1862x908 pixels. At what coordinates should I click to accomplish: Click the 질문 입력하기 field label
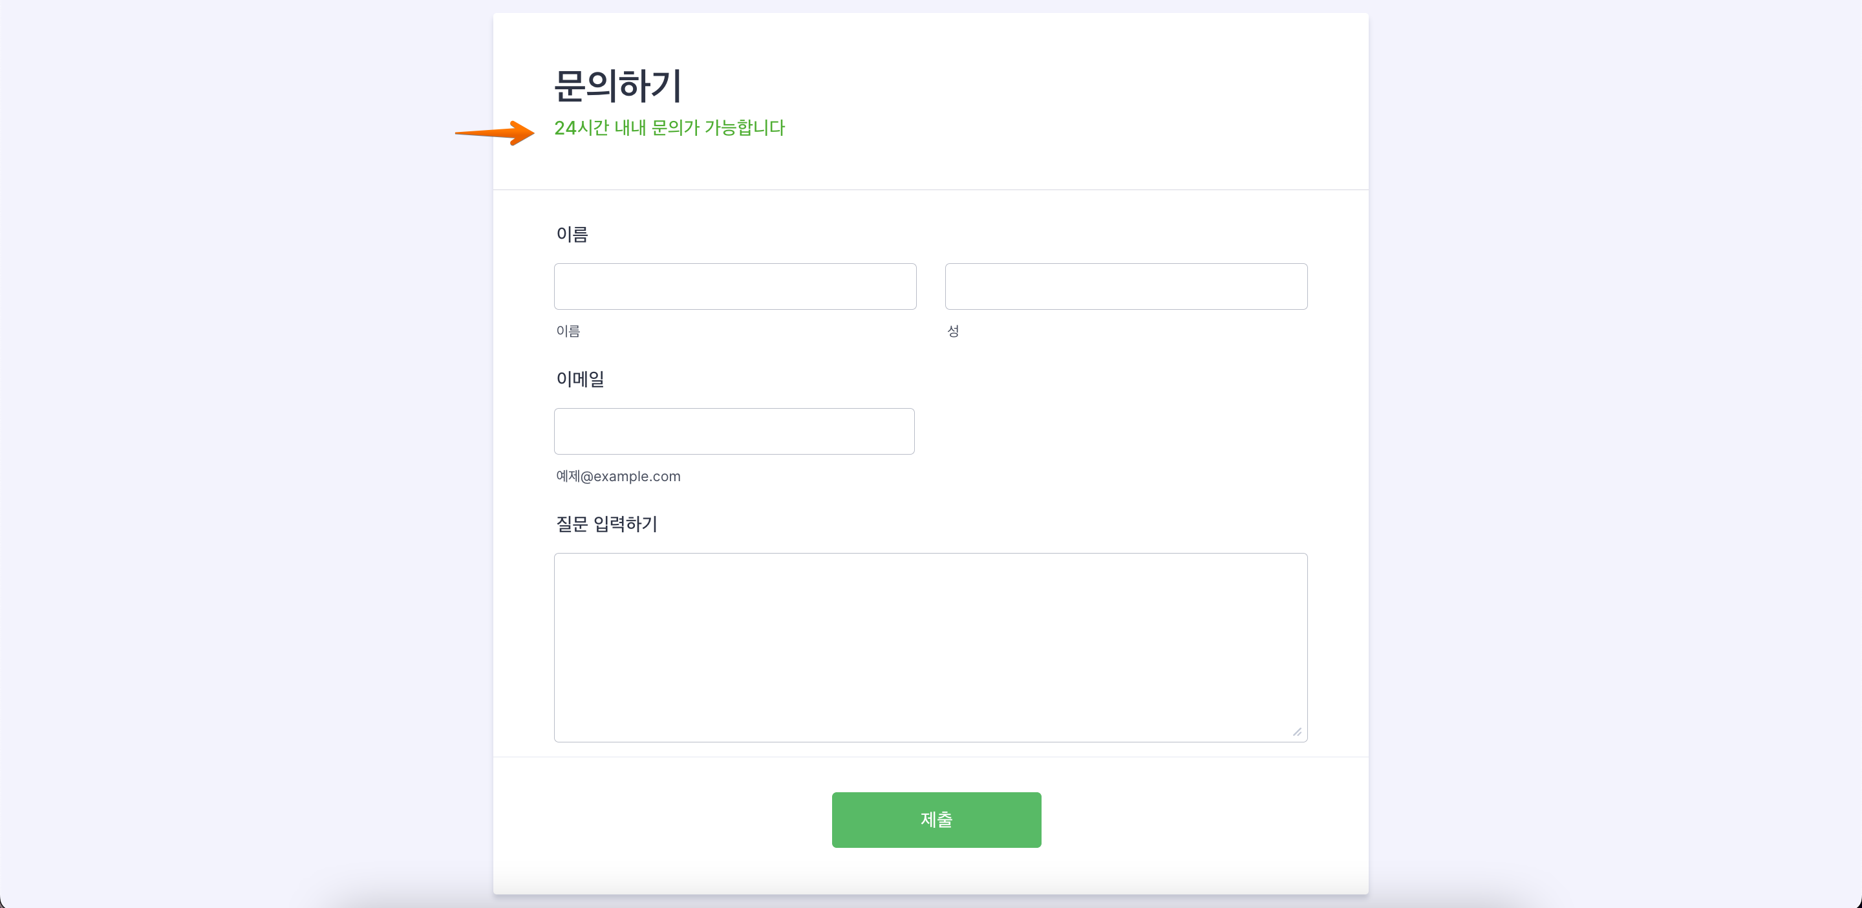point(606,524)
